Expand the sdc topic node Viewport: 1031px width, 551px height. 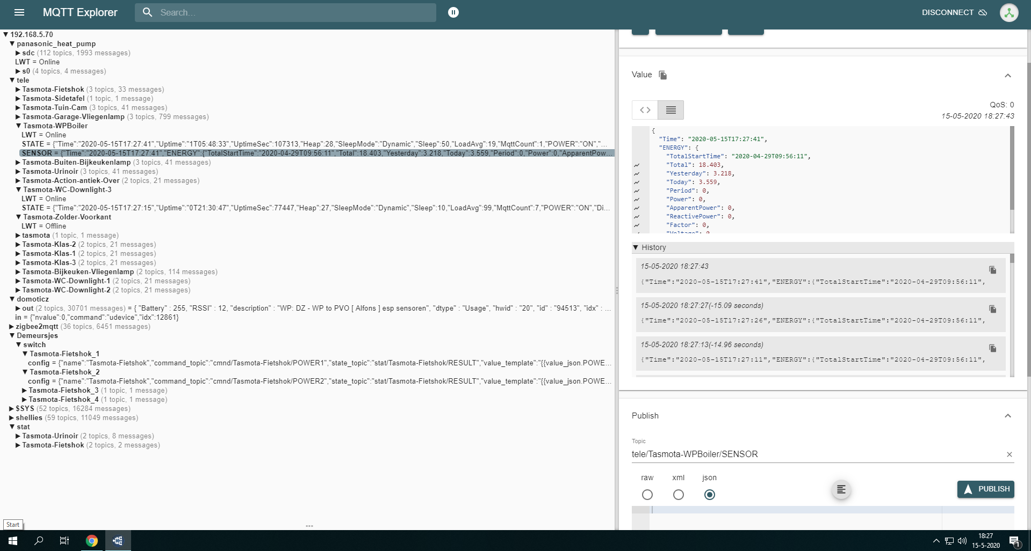(18, 53)
